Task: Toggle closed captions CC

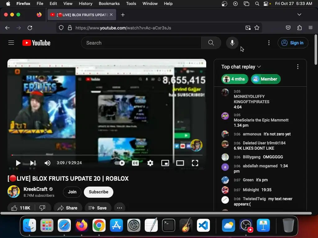Action: click(x=135, y=163)
